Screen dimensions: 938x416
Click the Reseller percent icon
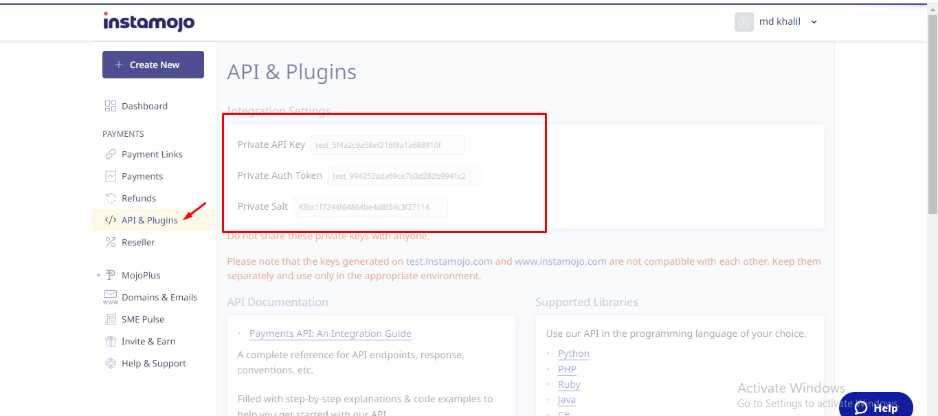click(110, 242)
